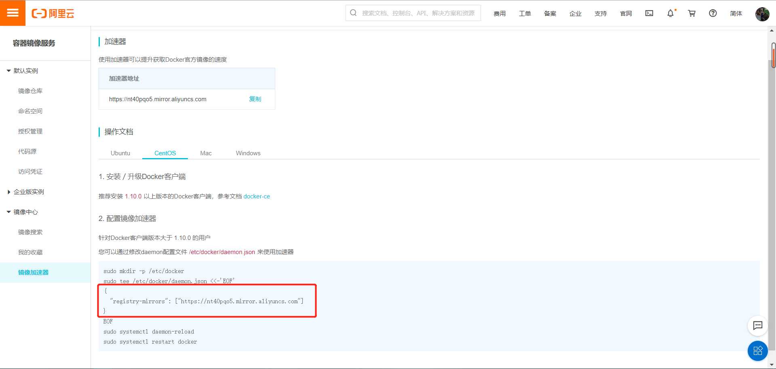Open the shopping cart icon

click(692, 13)
